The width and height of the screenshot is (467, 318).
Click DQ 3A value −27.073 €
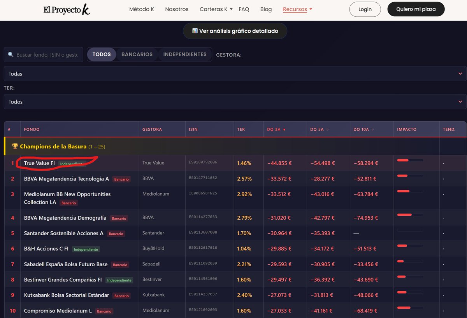point(279,295)
